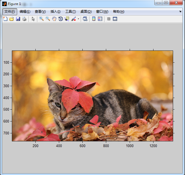This screenshot has width=185, height=175.
Task: Click the Hide Plot Tools icon
Action: pos(109,19)
